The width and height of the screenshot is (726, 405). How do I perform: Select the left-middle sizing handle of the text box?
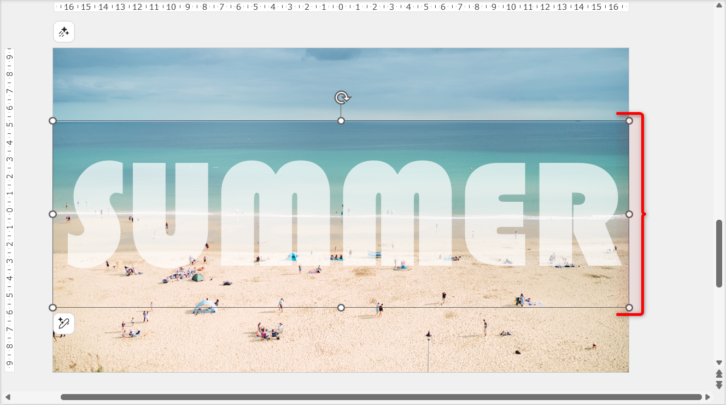click(52, 214)
